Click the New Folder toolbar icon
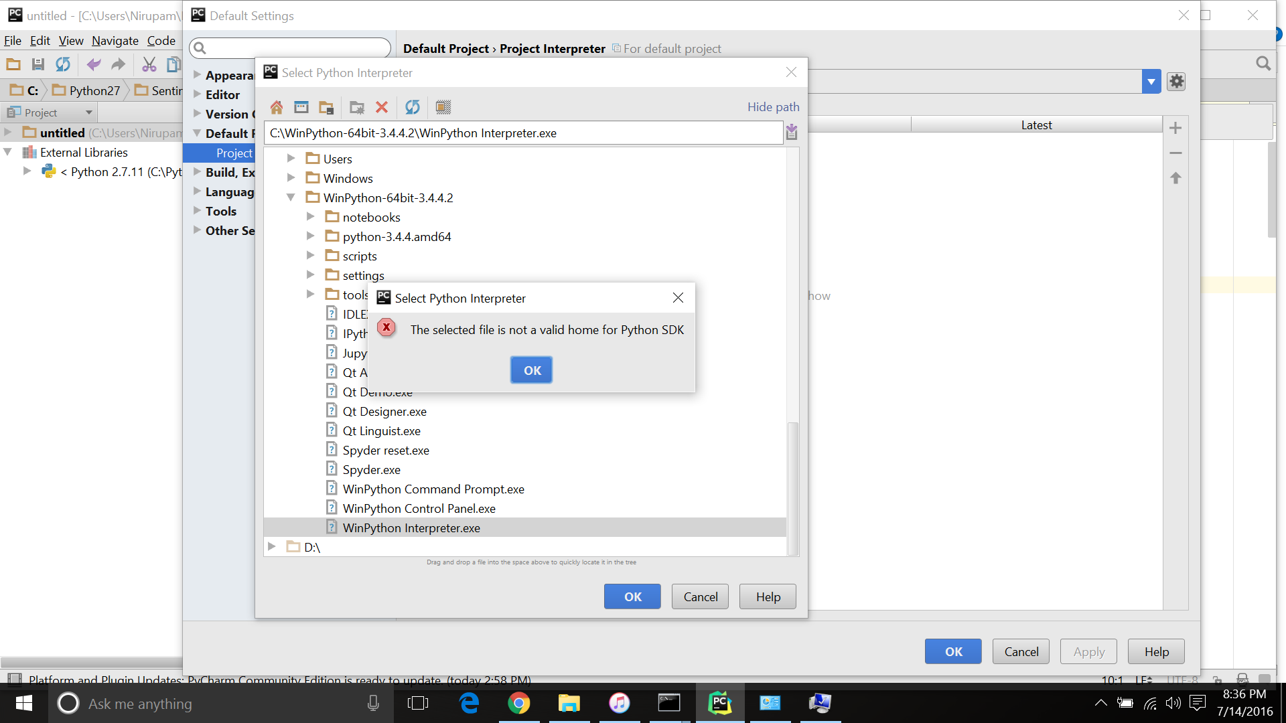 (x=357, y=107)
